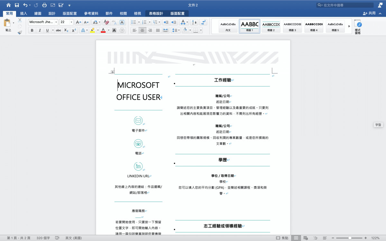
Task: Select the bullet list icon
Action: tap(134, 22)
